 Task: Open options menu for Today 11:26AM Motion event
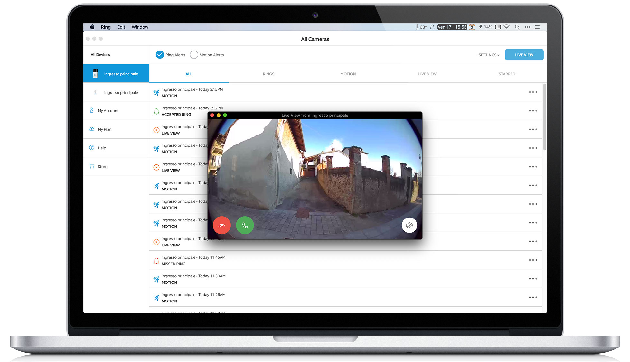point(533,297)
